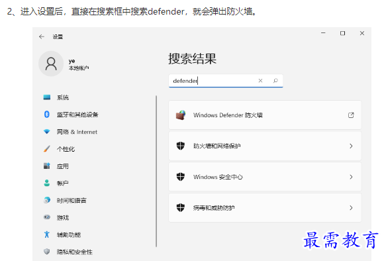384x261 pixels.
Task: Click the external-link icon on Defender firewall
Action: pos(351,115)
